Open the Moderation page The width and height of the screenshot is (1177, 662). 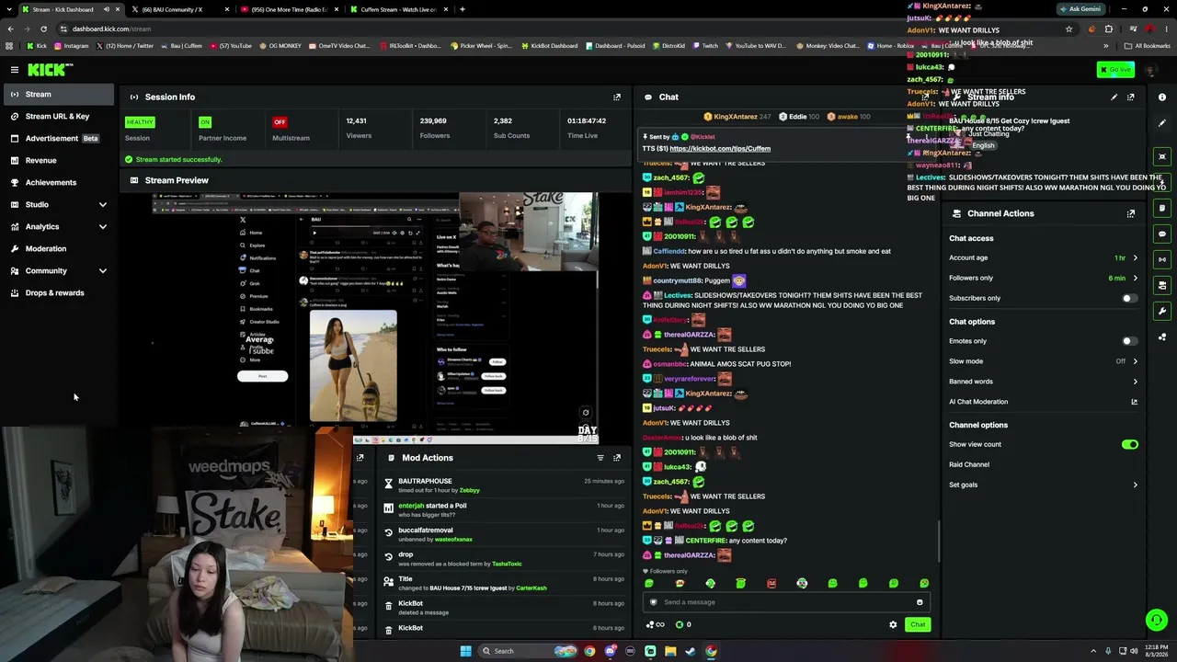coord(59,248)
